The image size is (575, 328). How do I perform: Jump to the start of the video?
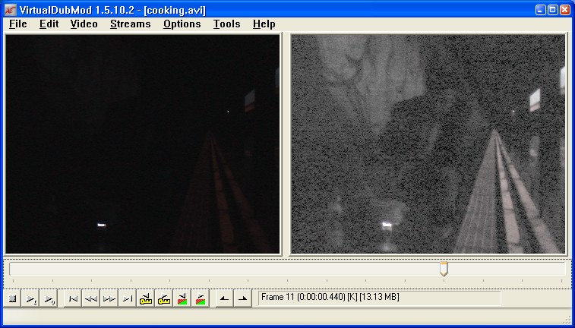pyautogui.click(x=73, y=298)
